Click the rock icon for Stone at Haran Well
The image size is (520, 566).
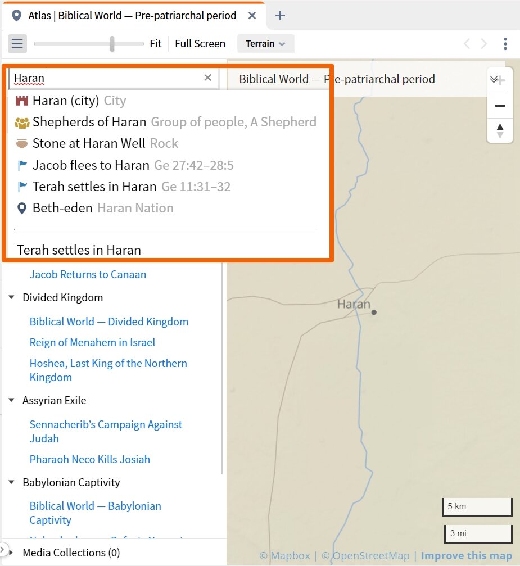pyautogui.click(x=21, y=143)
